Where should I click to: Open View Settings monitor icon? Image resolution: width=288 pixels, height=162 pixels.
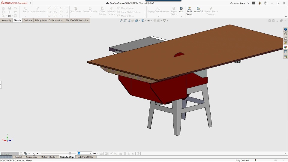pos(165,21)
